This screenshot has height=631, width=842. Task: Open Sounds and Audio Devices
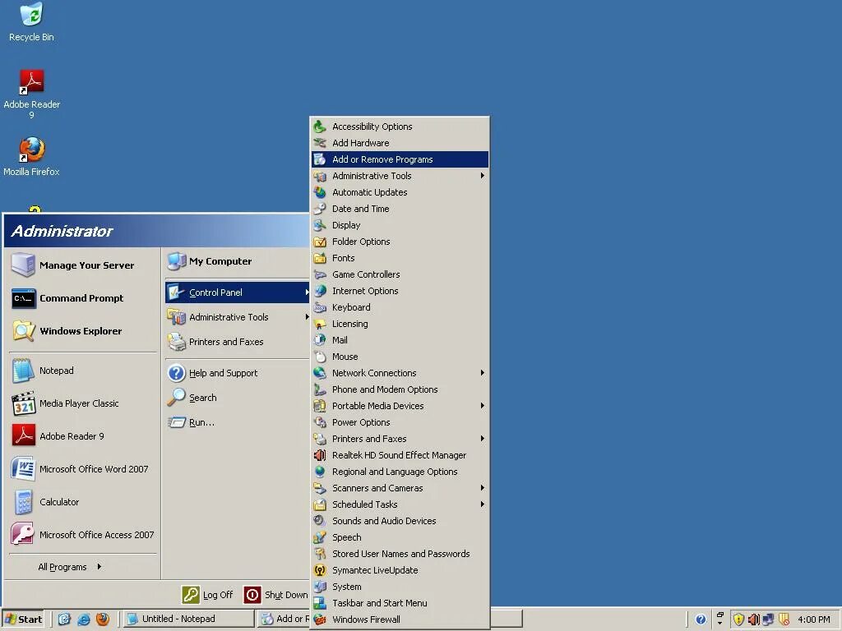[400, 521]
